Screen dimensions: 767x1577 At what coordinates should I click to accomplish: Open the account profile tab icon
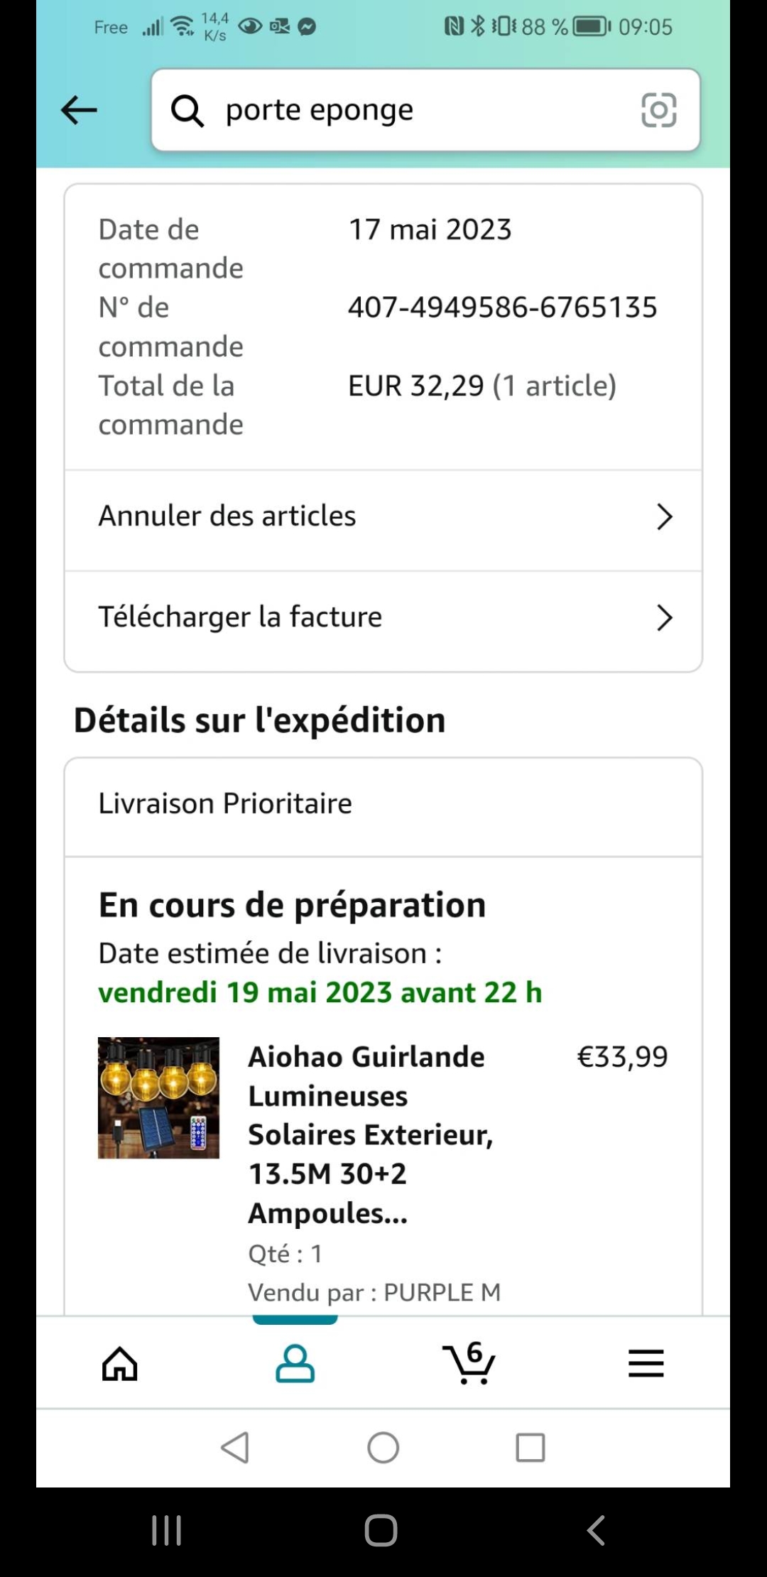[x=295, y=1363]
